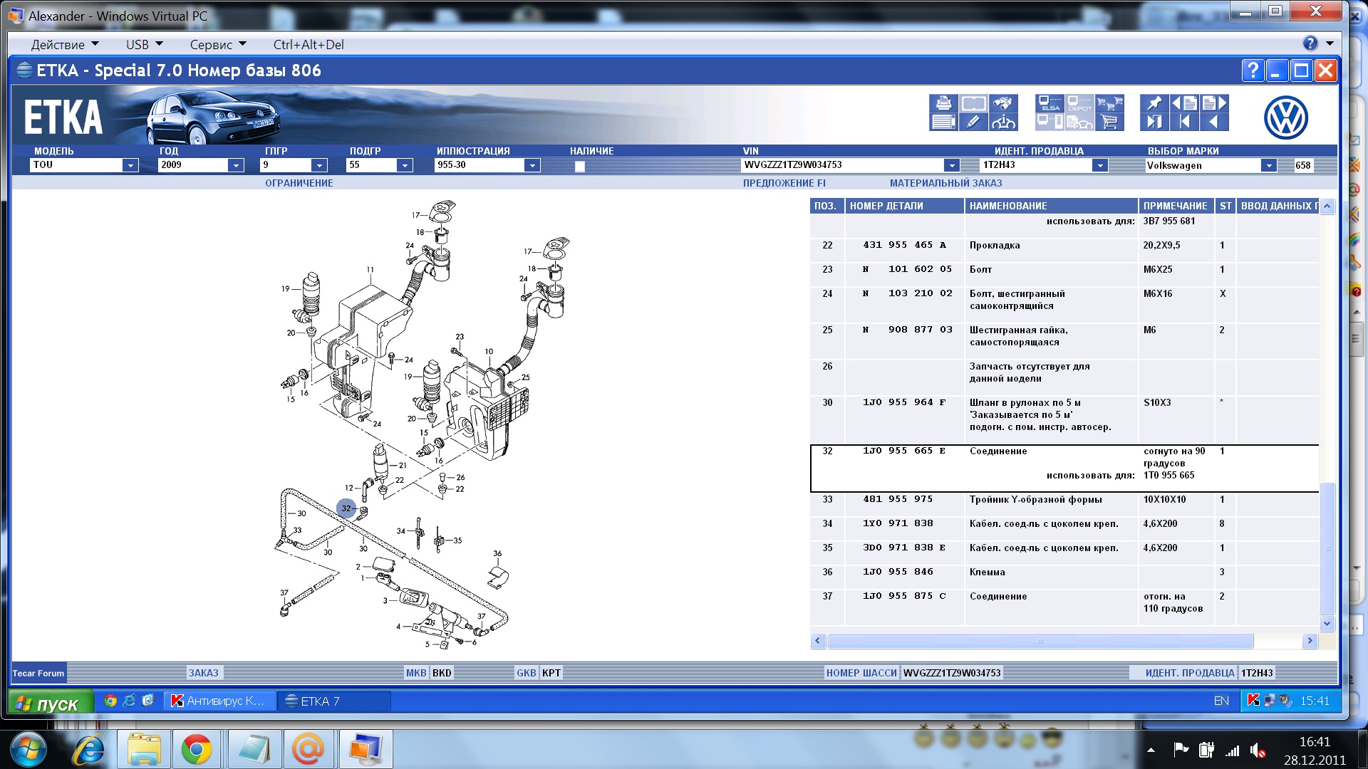The image size is (1368, 769).
Task: Open the VIN dropdown arrow
Action: [x=951, y=165]
